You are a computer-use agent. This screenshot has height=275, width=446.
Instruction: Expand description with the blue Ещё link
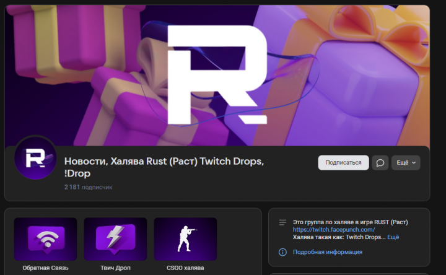click(393, 237)
